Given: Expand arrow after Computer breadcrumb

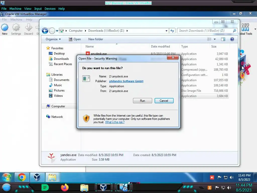Looking at the screenshot, I should click(x=85, y=31).
